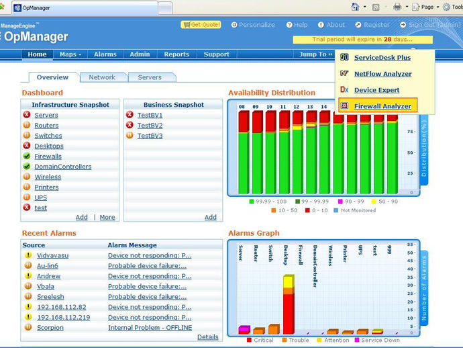This screenshot has height=348, width=463.
Task: Open the Maps dropdown menu
Action: [70, 54]
